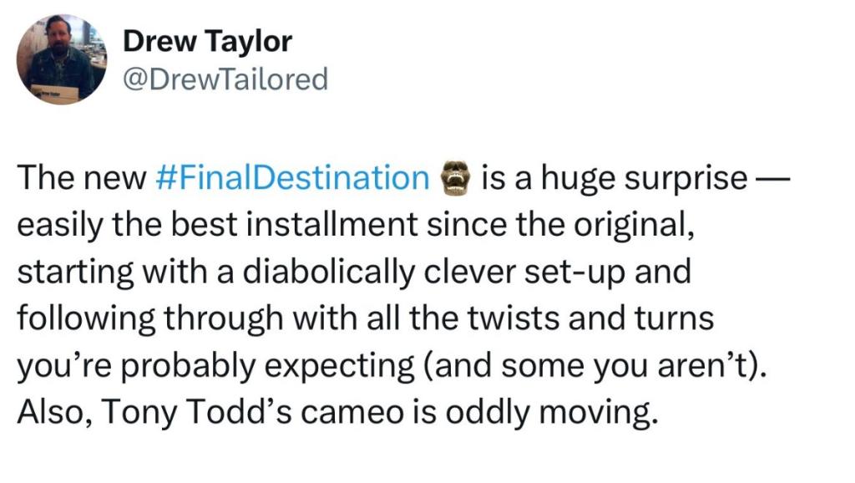This screenshot has height=483, width=855.
Task: Open Drew Taylor's profile picture
Action: pyautogui.click(x=62, y=59)
